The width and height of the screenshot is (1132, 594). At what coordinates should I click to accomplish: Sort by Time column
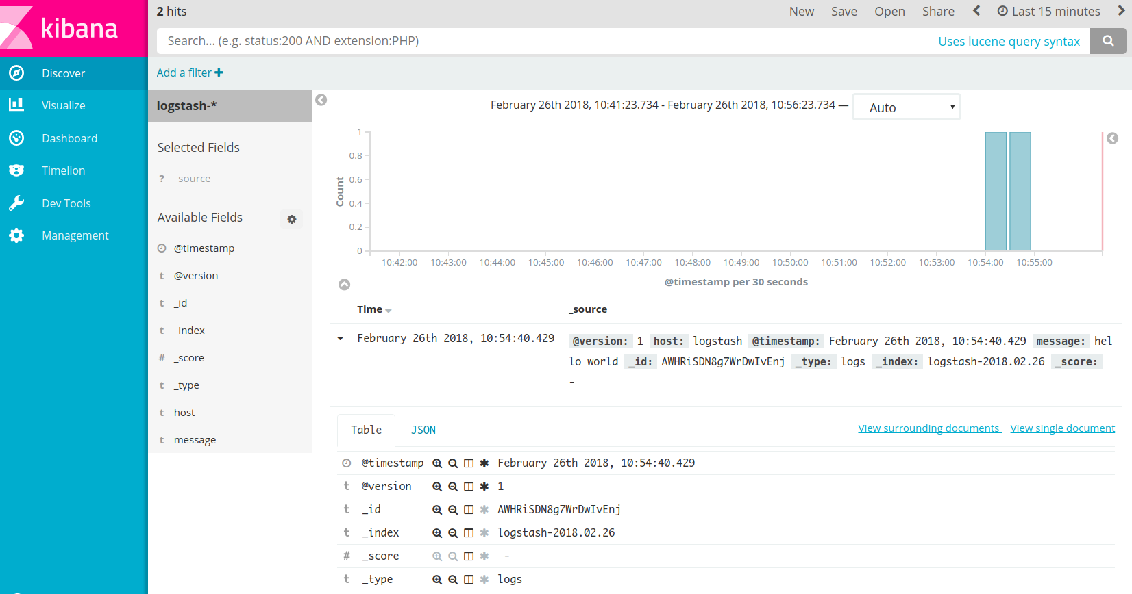[x=374, y=309]
